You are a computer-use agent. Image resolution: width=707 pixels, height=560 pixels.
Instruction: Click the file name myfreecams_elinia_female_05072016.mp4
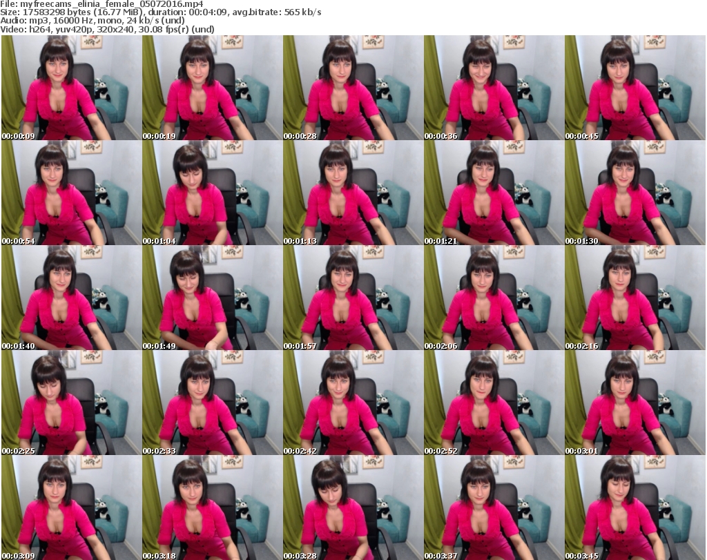tap(112, 4)
